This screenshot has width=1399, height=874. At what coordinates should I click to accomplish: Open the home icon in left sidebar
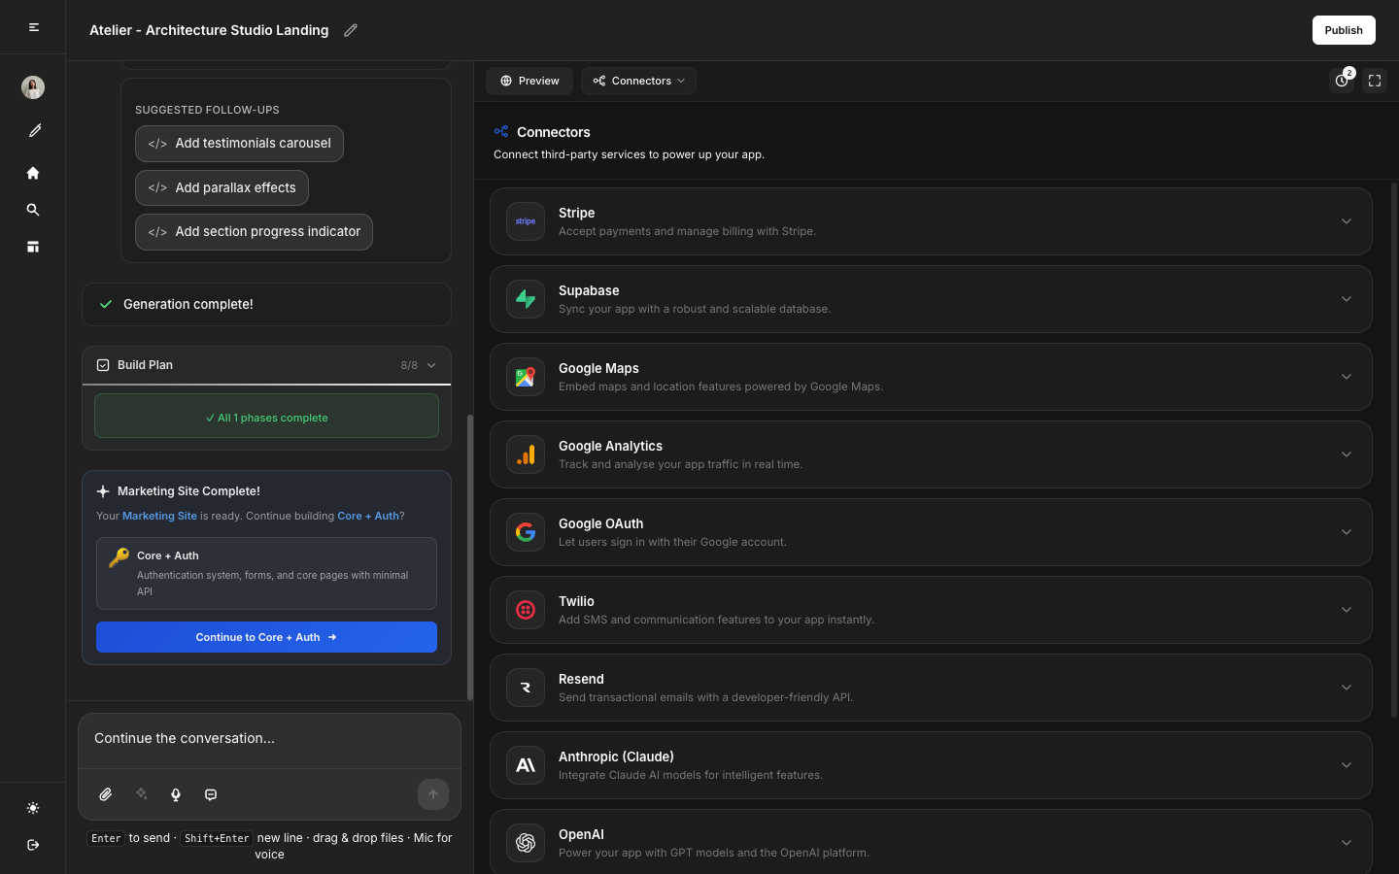coord(33,173)
